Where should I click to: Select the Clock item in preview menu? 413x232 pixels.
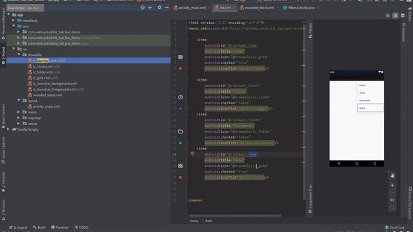(370, 93)
